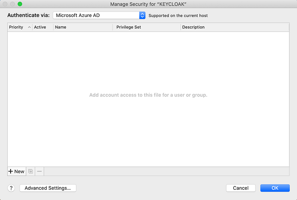Open Advanced Settings
Image resolution: width=297 pixels, height=200 pixels.
(48, 188)
